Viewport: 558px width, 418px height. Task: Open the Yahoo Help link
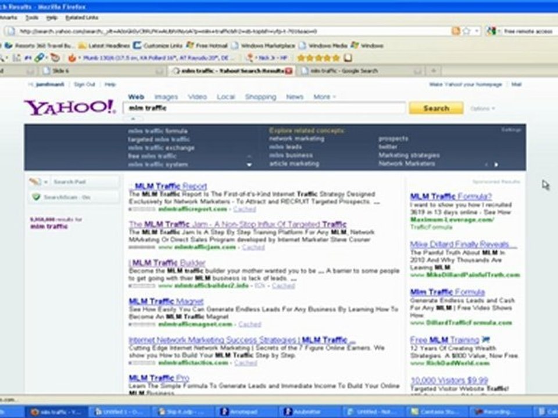click(x=110, y=84)
